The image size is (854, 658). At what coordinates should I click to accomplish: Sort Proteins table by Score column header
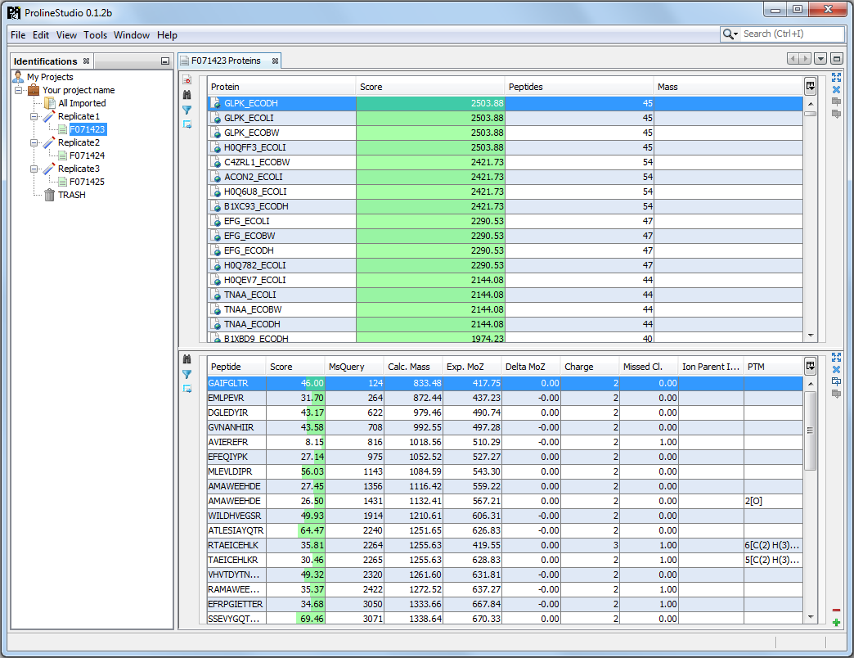pyautogui.click(x=429, y=87)
